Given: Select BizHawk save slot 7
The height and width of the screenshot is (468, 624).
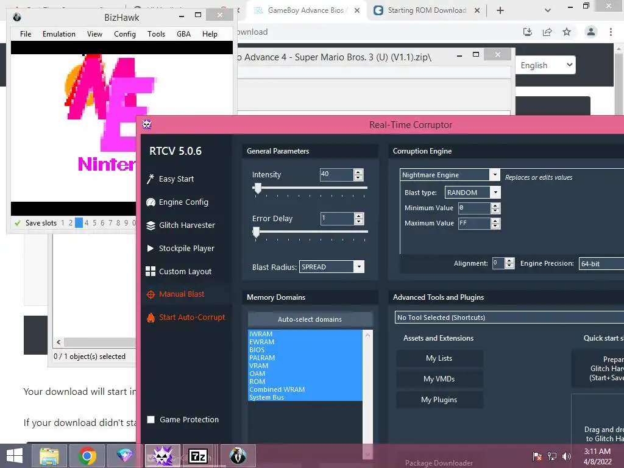Looking at the screenshot, I should click(x=110, y=223).
